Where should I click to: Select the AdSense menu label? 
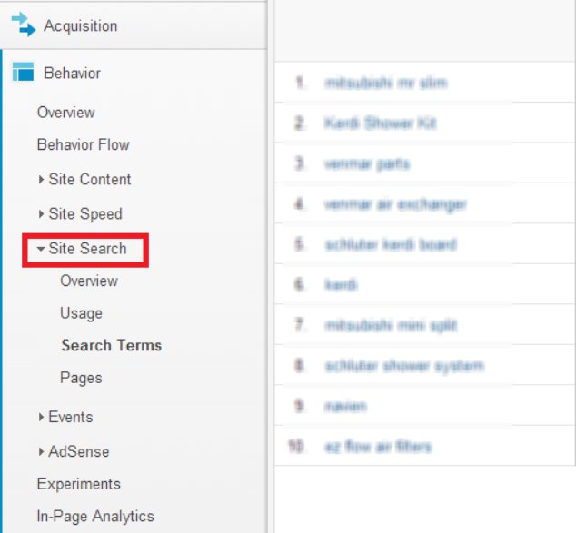(79, 451)
